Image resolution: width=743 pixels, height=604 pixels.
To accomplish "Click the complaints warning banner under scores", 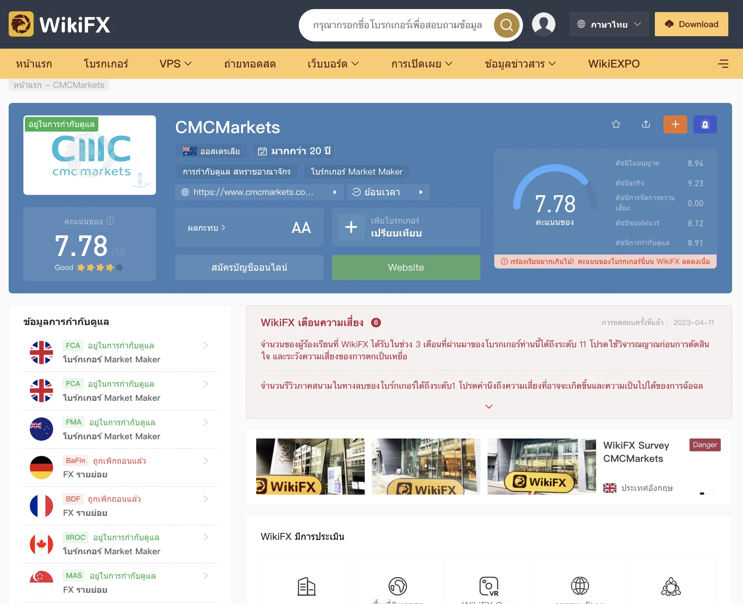I will [605, 262].
